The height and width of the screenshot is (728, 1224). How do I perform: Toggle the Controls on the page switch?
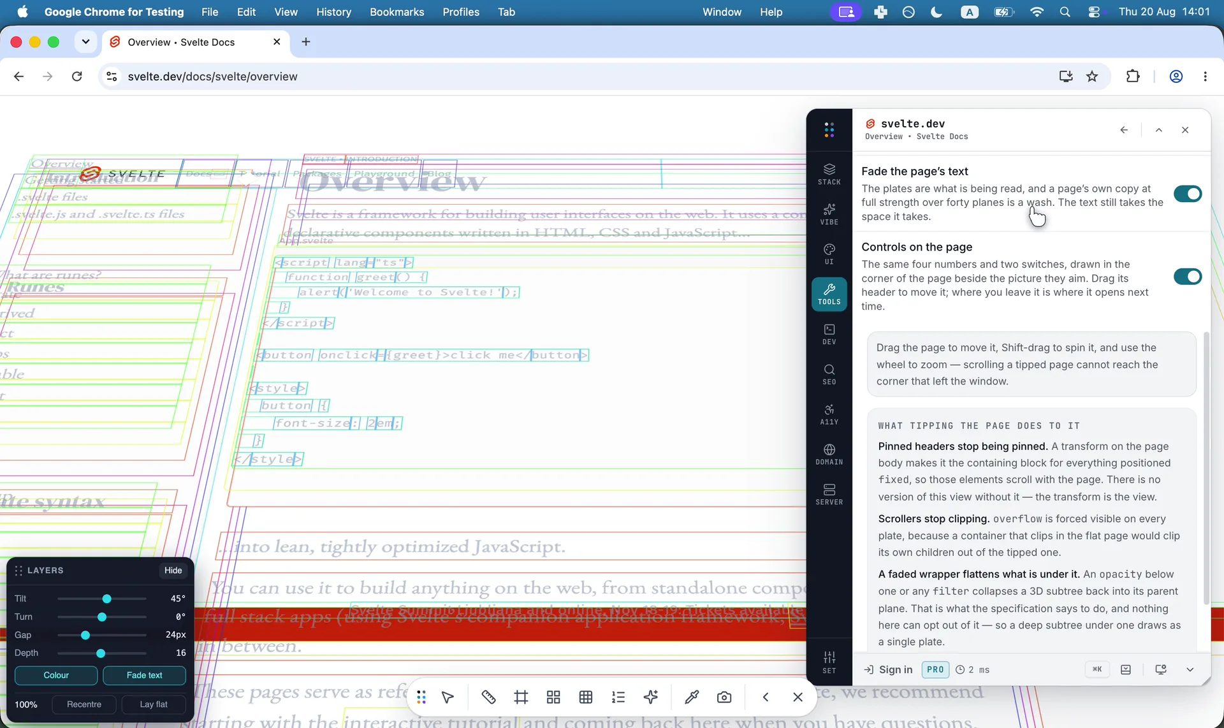click(x=1187, y=277)
